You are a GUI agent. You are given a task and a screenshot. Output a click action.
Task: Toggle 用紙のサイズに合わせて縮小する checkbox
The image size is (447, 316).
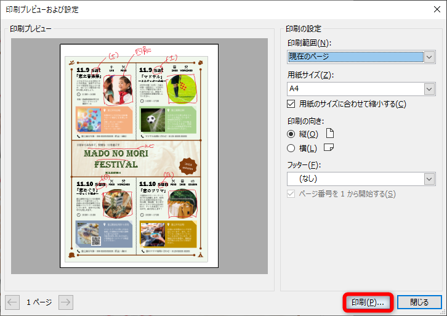pyautogui.click(x=291, y=104)
